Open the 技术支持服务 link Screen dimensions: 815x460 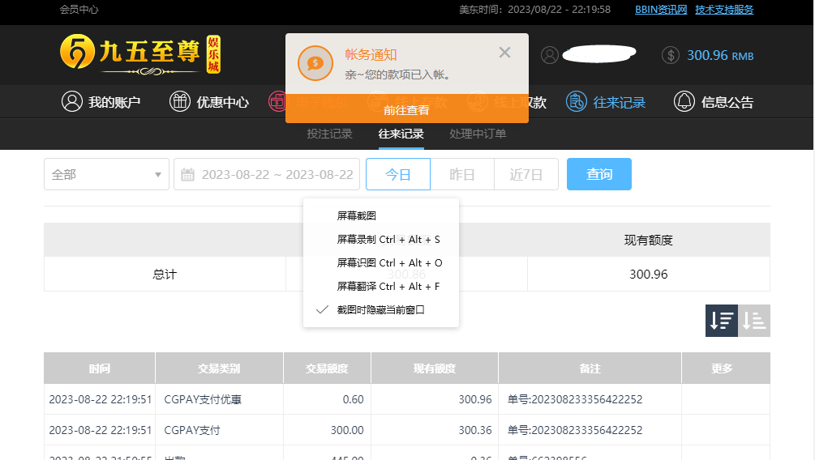pyautogui.click(x=724, y=10)
